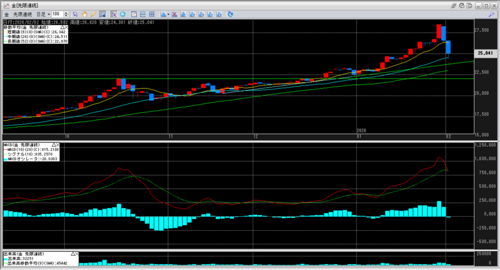The height and width of the screenshot is (270, 500).
Task: Close the MACD indicator legend
Action: pyautogui.click(x=58, y=145)
